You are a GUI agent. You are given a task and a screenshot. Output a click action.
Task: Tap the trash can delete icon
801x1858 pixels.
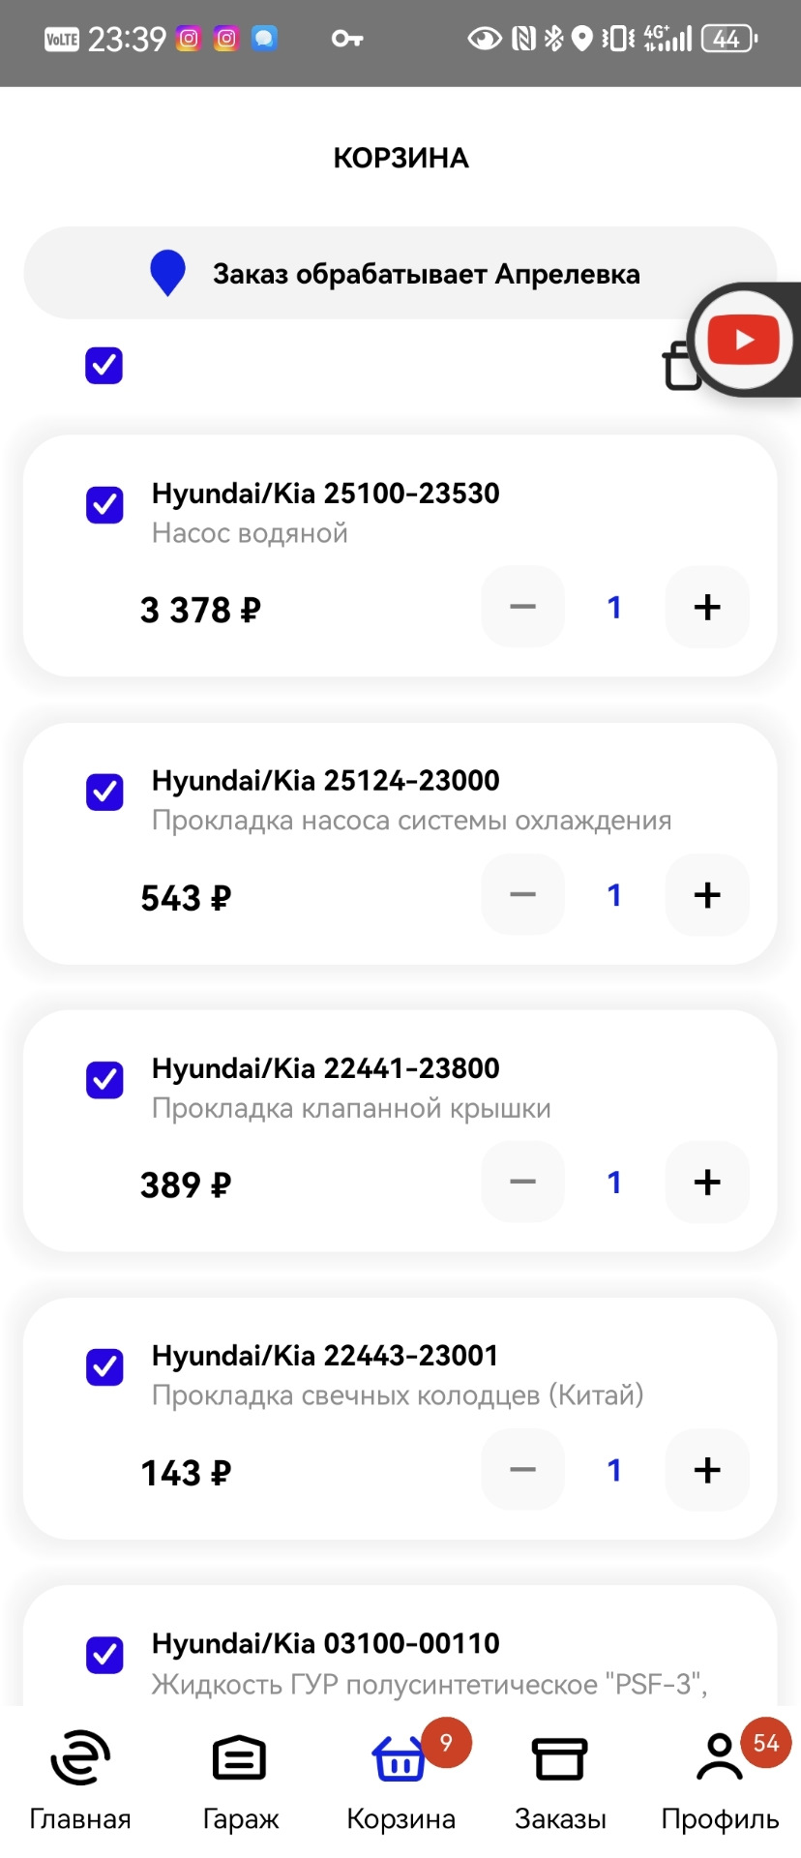pos(680,368)
